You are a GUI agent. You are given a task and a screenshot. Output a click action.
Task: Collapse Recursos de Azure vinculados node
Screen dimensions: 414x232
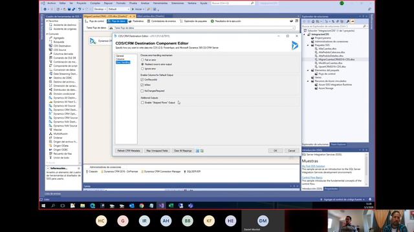308,81
